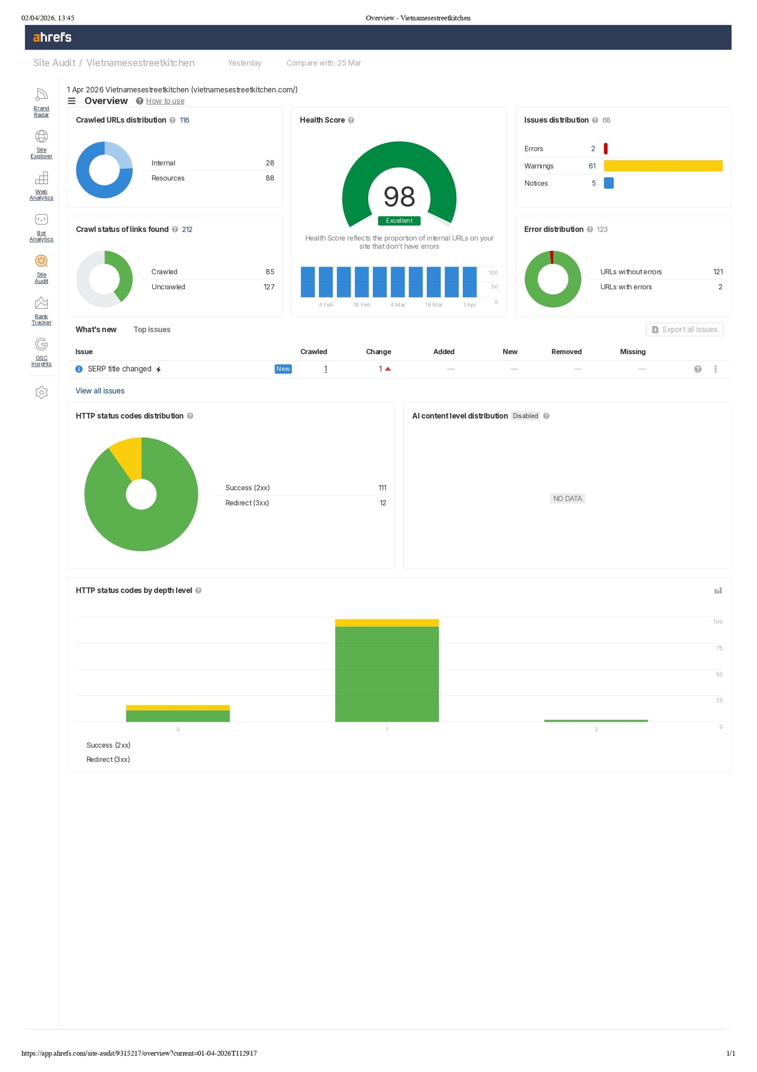
Task: Go to Web Analytics in the sidebar
Action: (x=41, y=186)
